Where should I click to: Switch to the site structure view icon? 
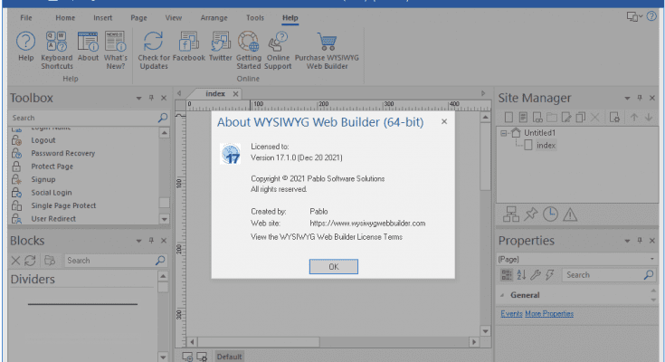pos(510,214)
